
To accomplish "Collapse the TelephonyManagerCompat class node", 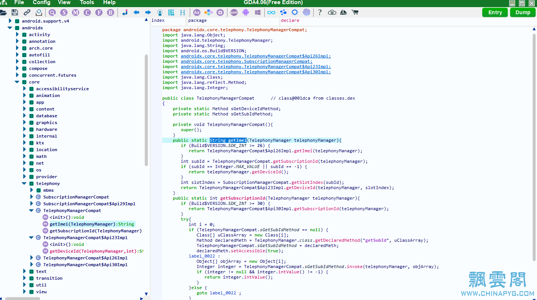I will coord(31,211).
